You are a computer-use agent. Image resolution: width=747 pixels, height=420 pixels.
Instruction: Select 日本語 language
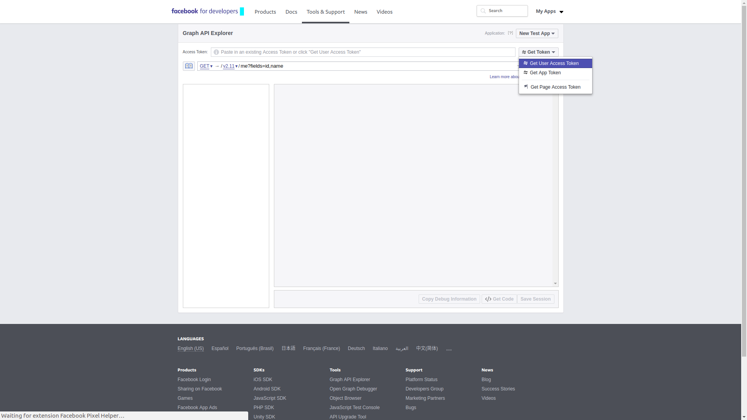point(288,348)
